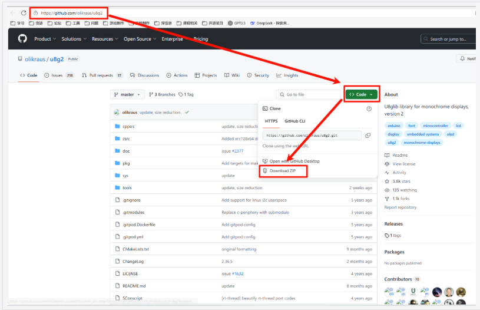480x310 pixels.
Task: Select the GitHub CLI clone tab
Action: [x=295, y=121]
